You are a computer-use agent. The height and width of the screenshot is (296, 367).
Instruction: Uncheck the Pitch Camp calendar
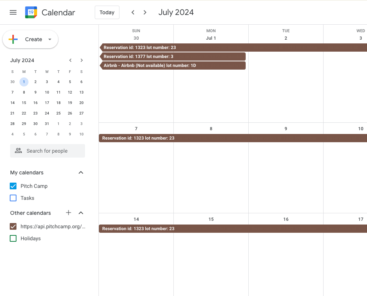tap(13, 186)
